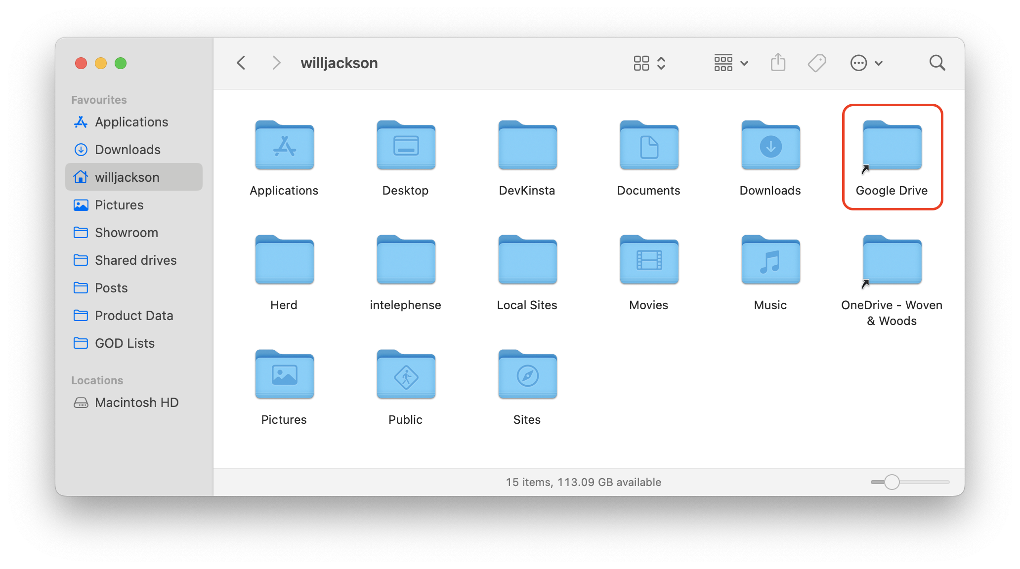
Task: Go back with the left chevron
Action: (241, 63)
